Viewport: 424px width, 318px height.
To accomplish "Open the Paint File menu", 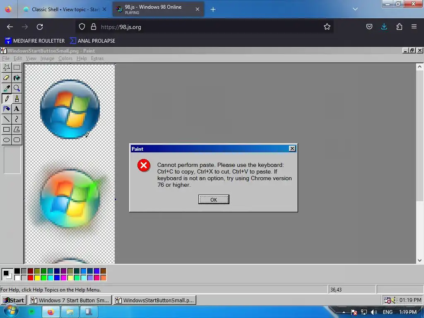I will pyautogui.click(x=5, y=58).
